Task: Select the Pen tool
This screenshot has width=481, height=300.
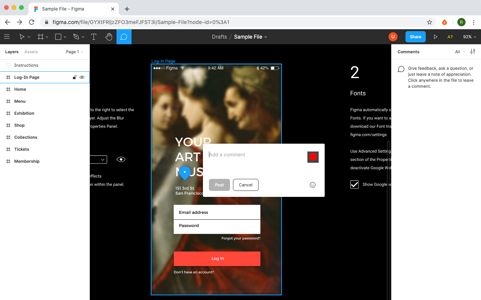Action: tap(76, 37)
